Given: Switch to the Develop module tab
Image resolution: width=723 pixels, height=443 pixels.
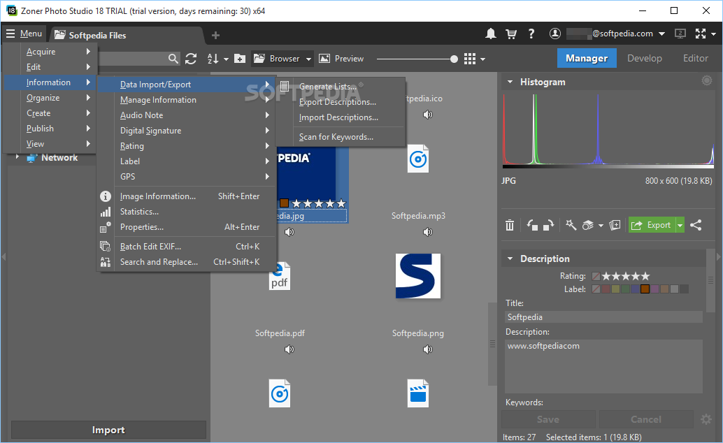Looking at the screenshot, I should pos(644,58).
